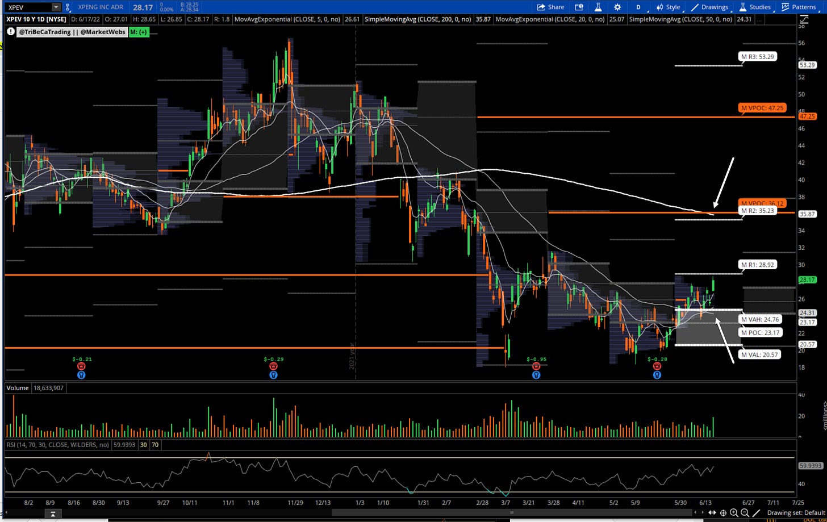
Task: Click the XPEV 10 Y 1D [NYSE] header
Action: (36, 19)
